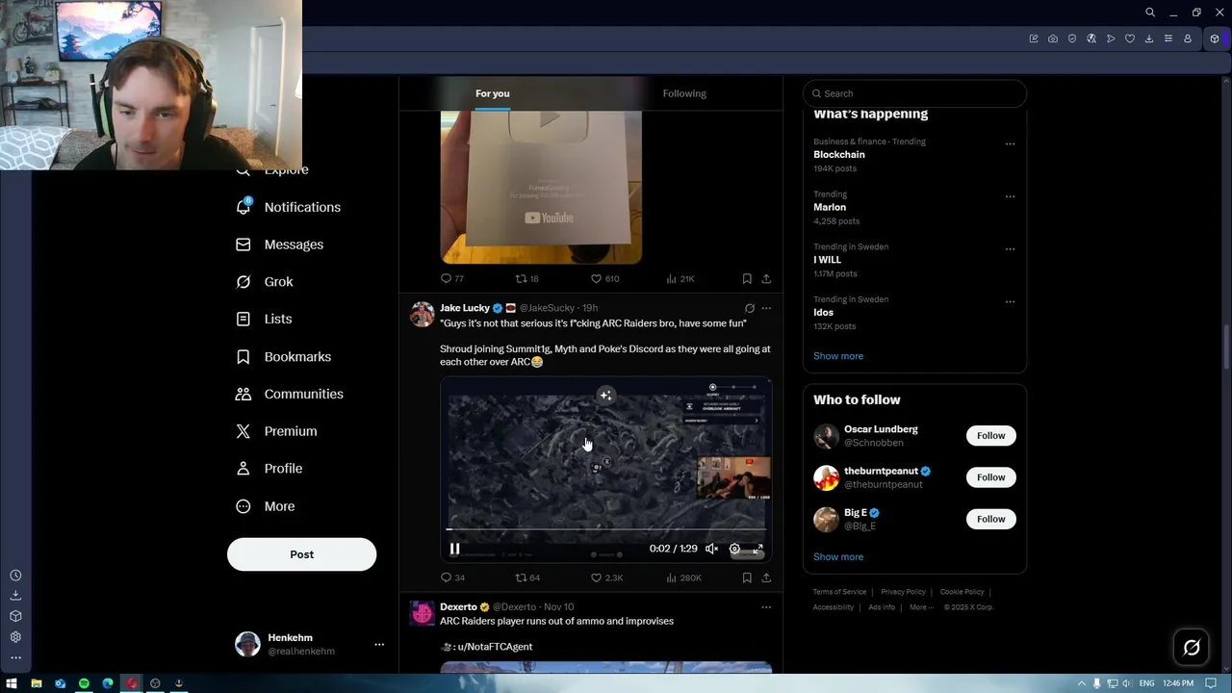Pause the ARC Raiders video

454,549
